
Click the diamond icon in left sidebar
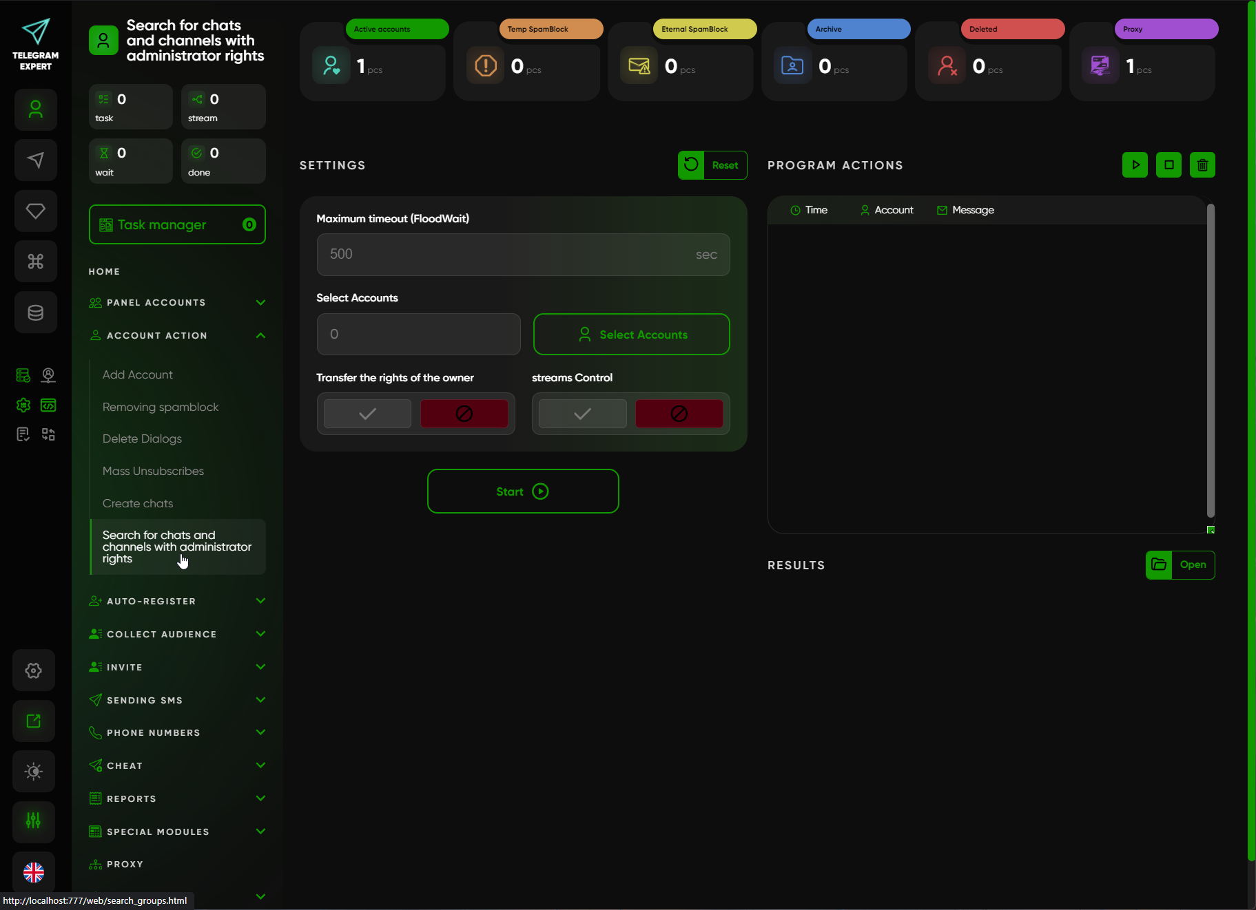[x=36, y=211]
